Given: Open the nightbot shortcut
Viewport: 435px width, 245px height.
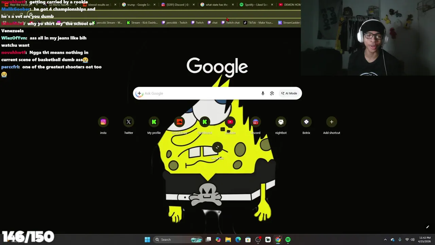Looking at the screenshot, I should tap(281, 126).
